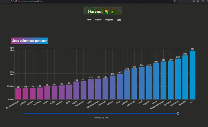Open the Projects page
The width and height of the screenshot is (208, 127).
[109, 20]
